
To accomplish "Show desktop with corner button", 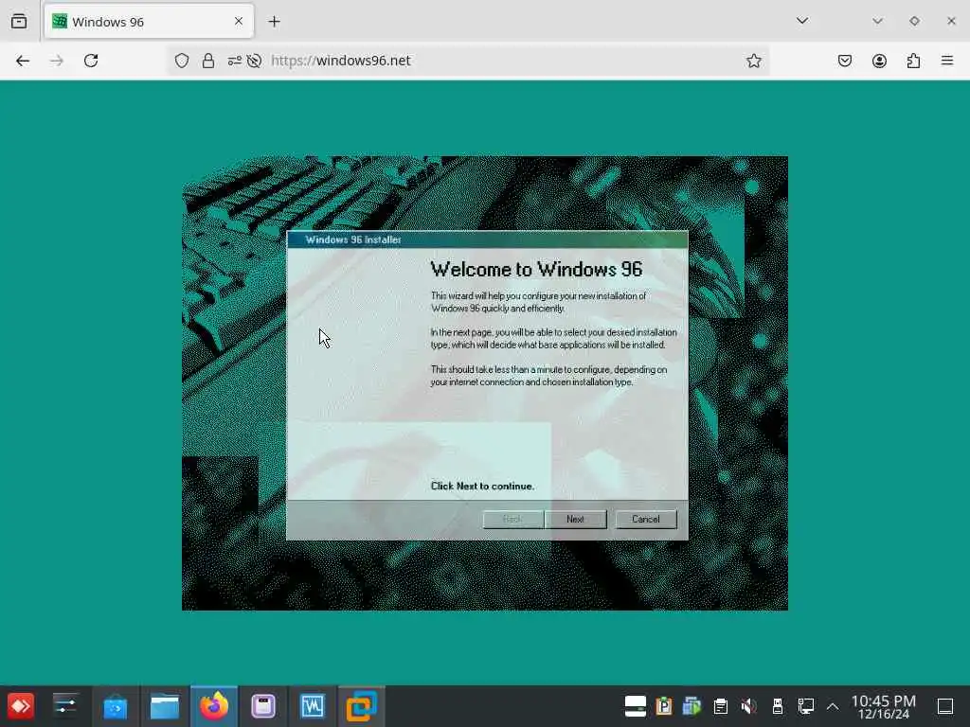I will point(945,706).
